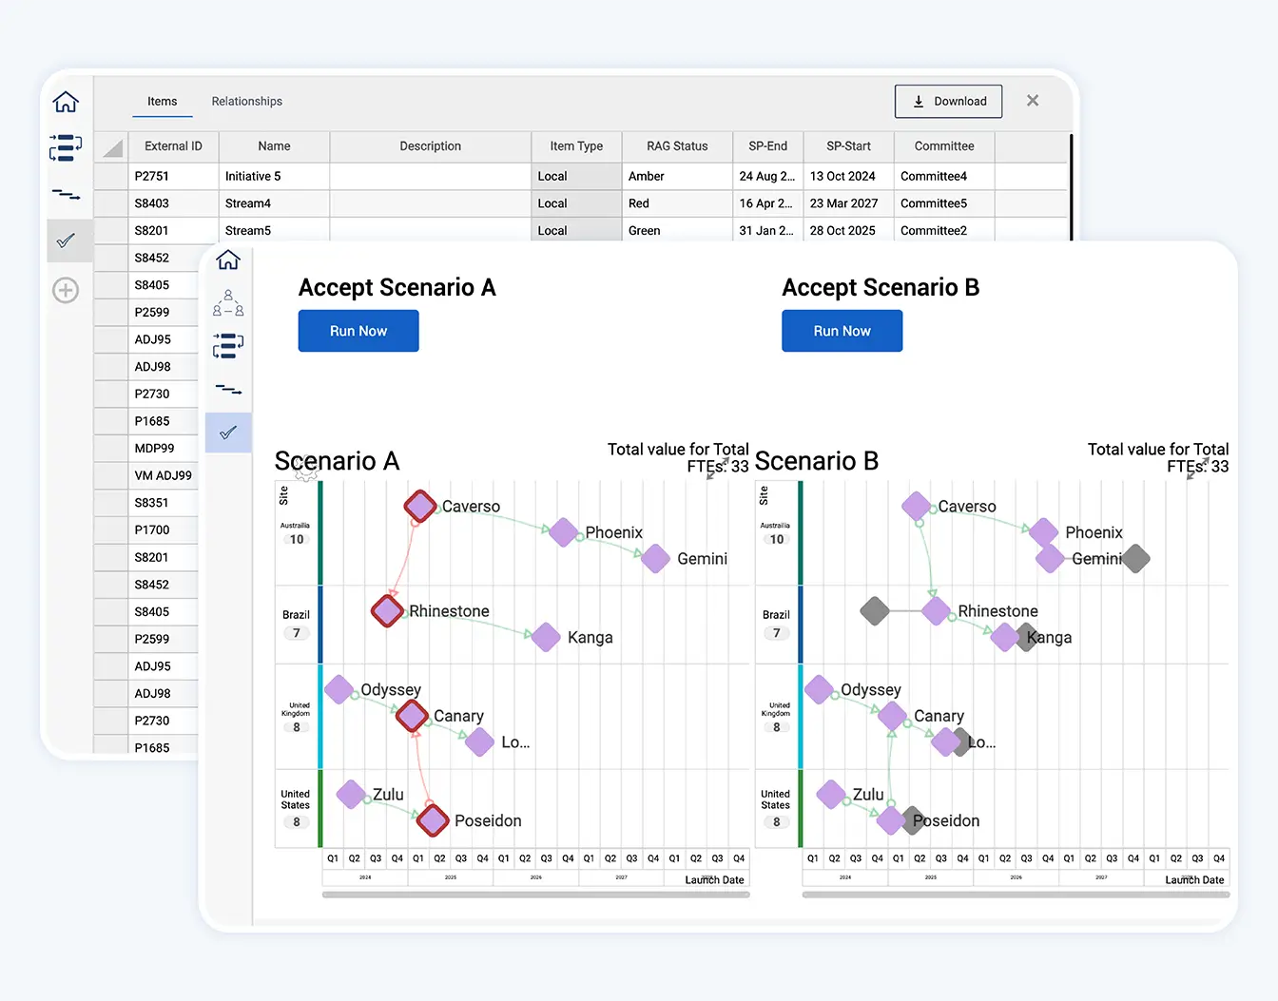
Task: Click Run Now under Accept Scenario B
Action: click(842, 331)
